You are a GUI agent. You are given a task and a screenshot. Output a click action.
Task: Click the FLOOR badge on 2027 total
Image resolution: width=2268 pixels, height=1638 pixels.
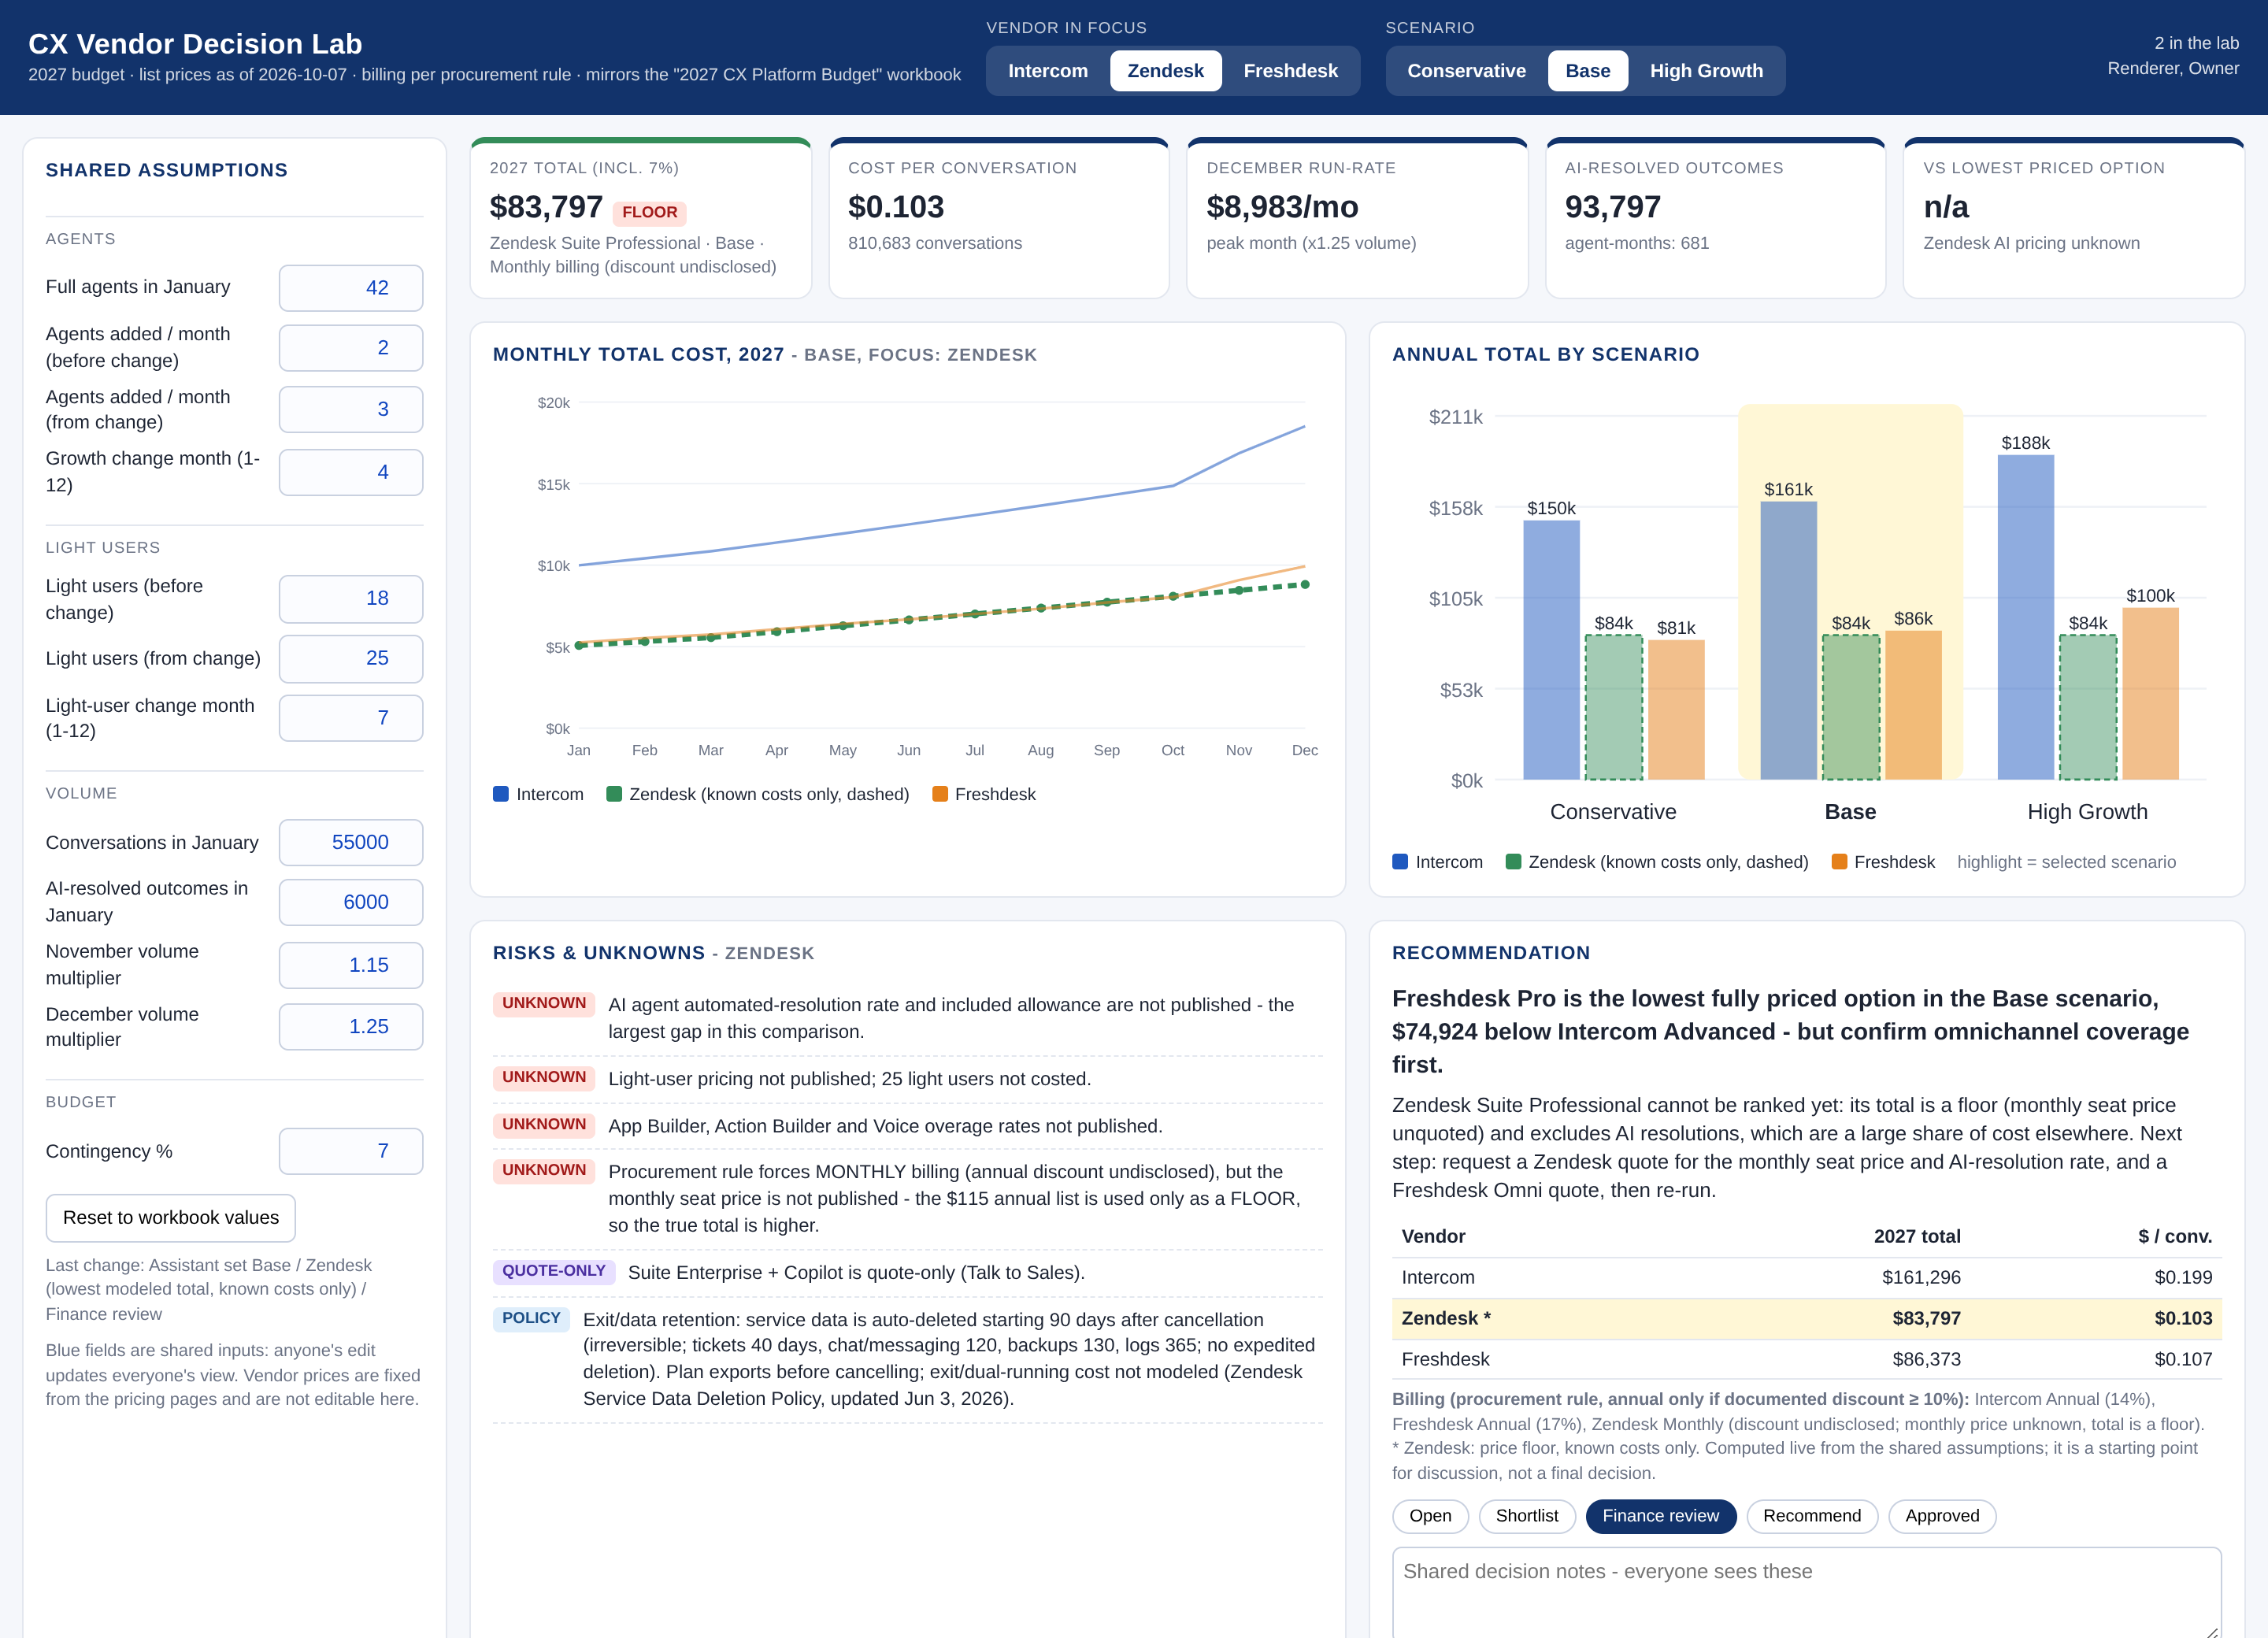click(x=649, y=212)
